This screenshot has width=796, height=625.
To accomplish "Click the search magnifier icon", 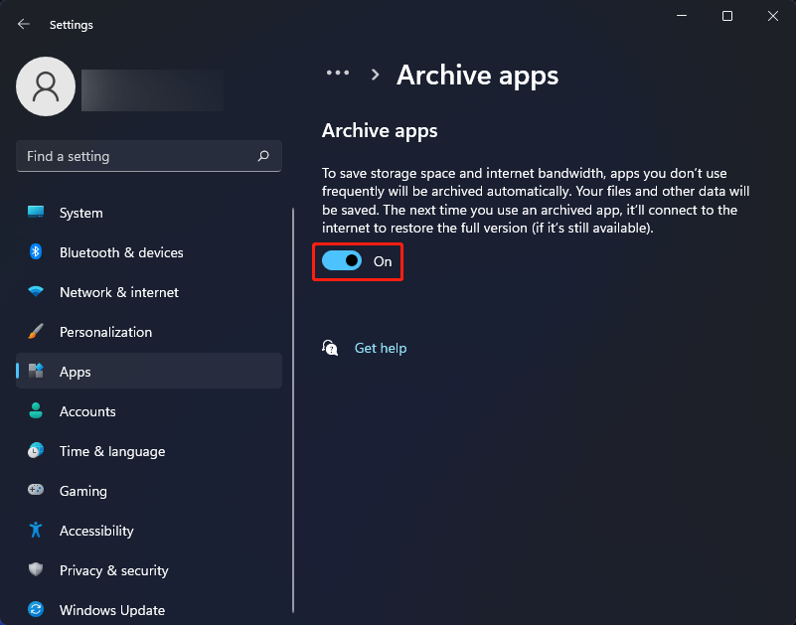I will (263, 156).
